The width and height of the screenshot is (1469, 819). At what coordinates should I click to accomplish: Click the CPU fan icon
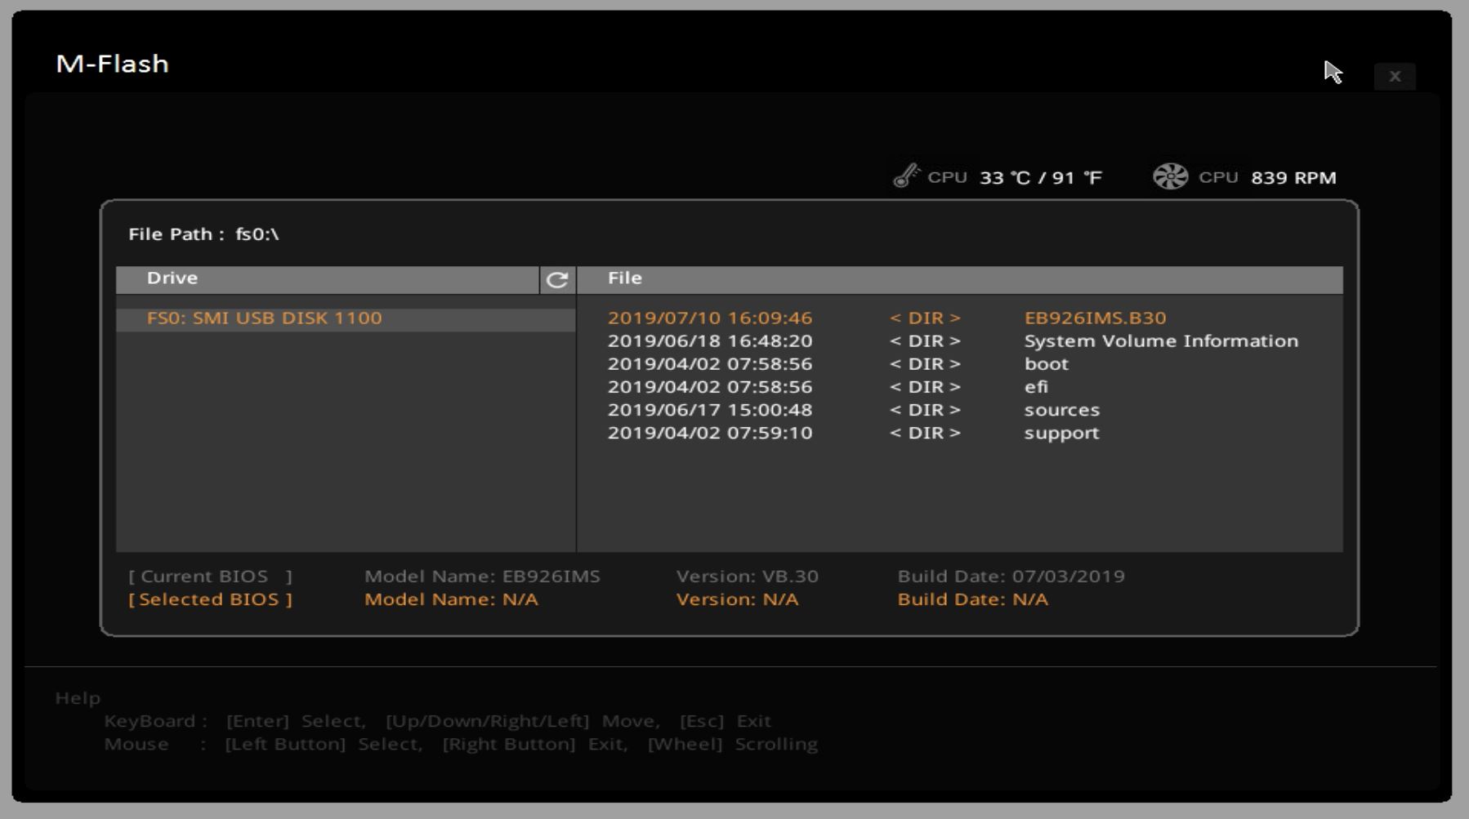pyautogui.click(x=1170, y=176)
